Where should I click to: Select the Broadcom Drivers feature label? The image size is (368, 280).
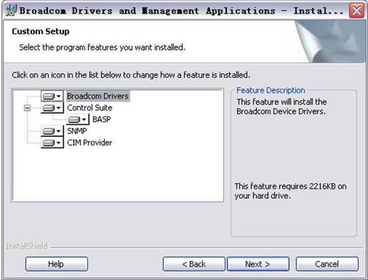click(98, 96)
